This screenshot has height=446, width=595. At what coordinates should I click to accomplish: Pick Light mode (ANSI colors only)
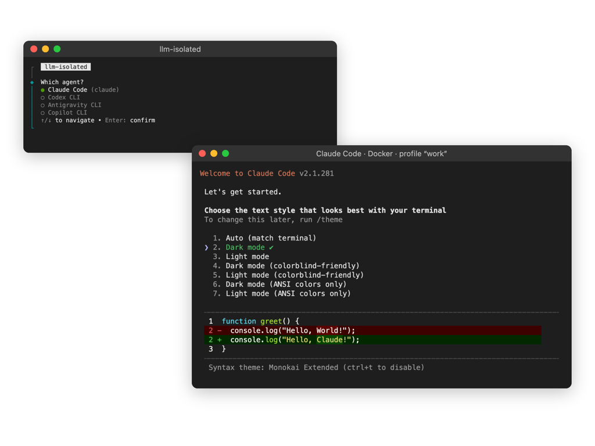[x=282, y=293]
